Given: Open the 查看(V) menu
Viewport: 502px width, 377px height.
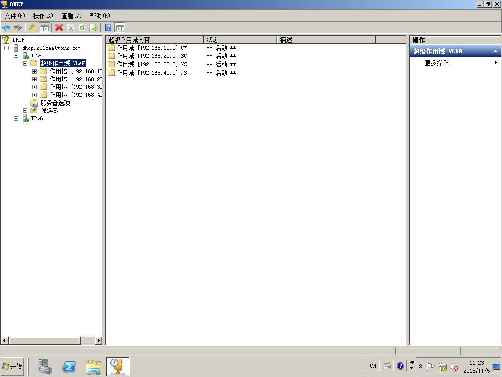Looking at the screenshot, I should pyautogui.click(x=72, y=16).
